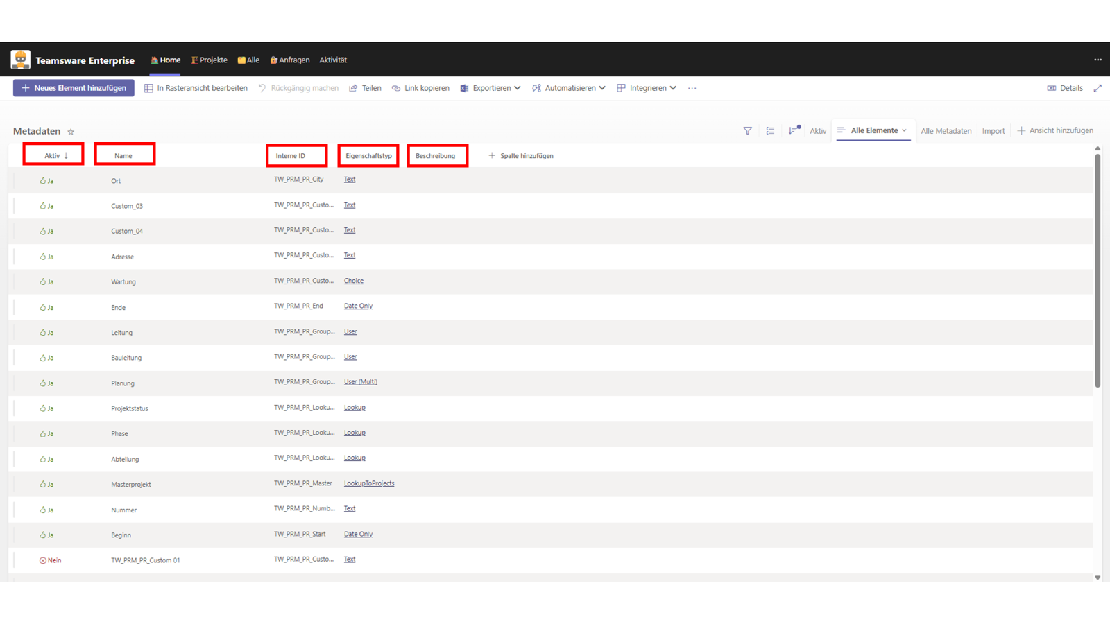
Task: Open the top-right more options menu
Action: click(x=1098, y=60)
